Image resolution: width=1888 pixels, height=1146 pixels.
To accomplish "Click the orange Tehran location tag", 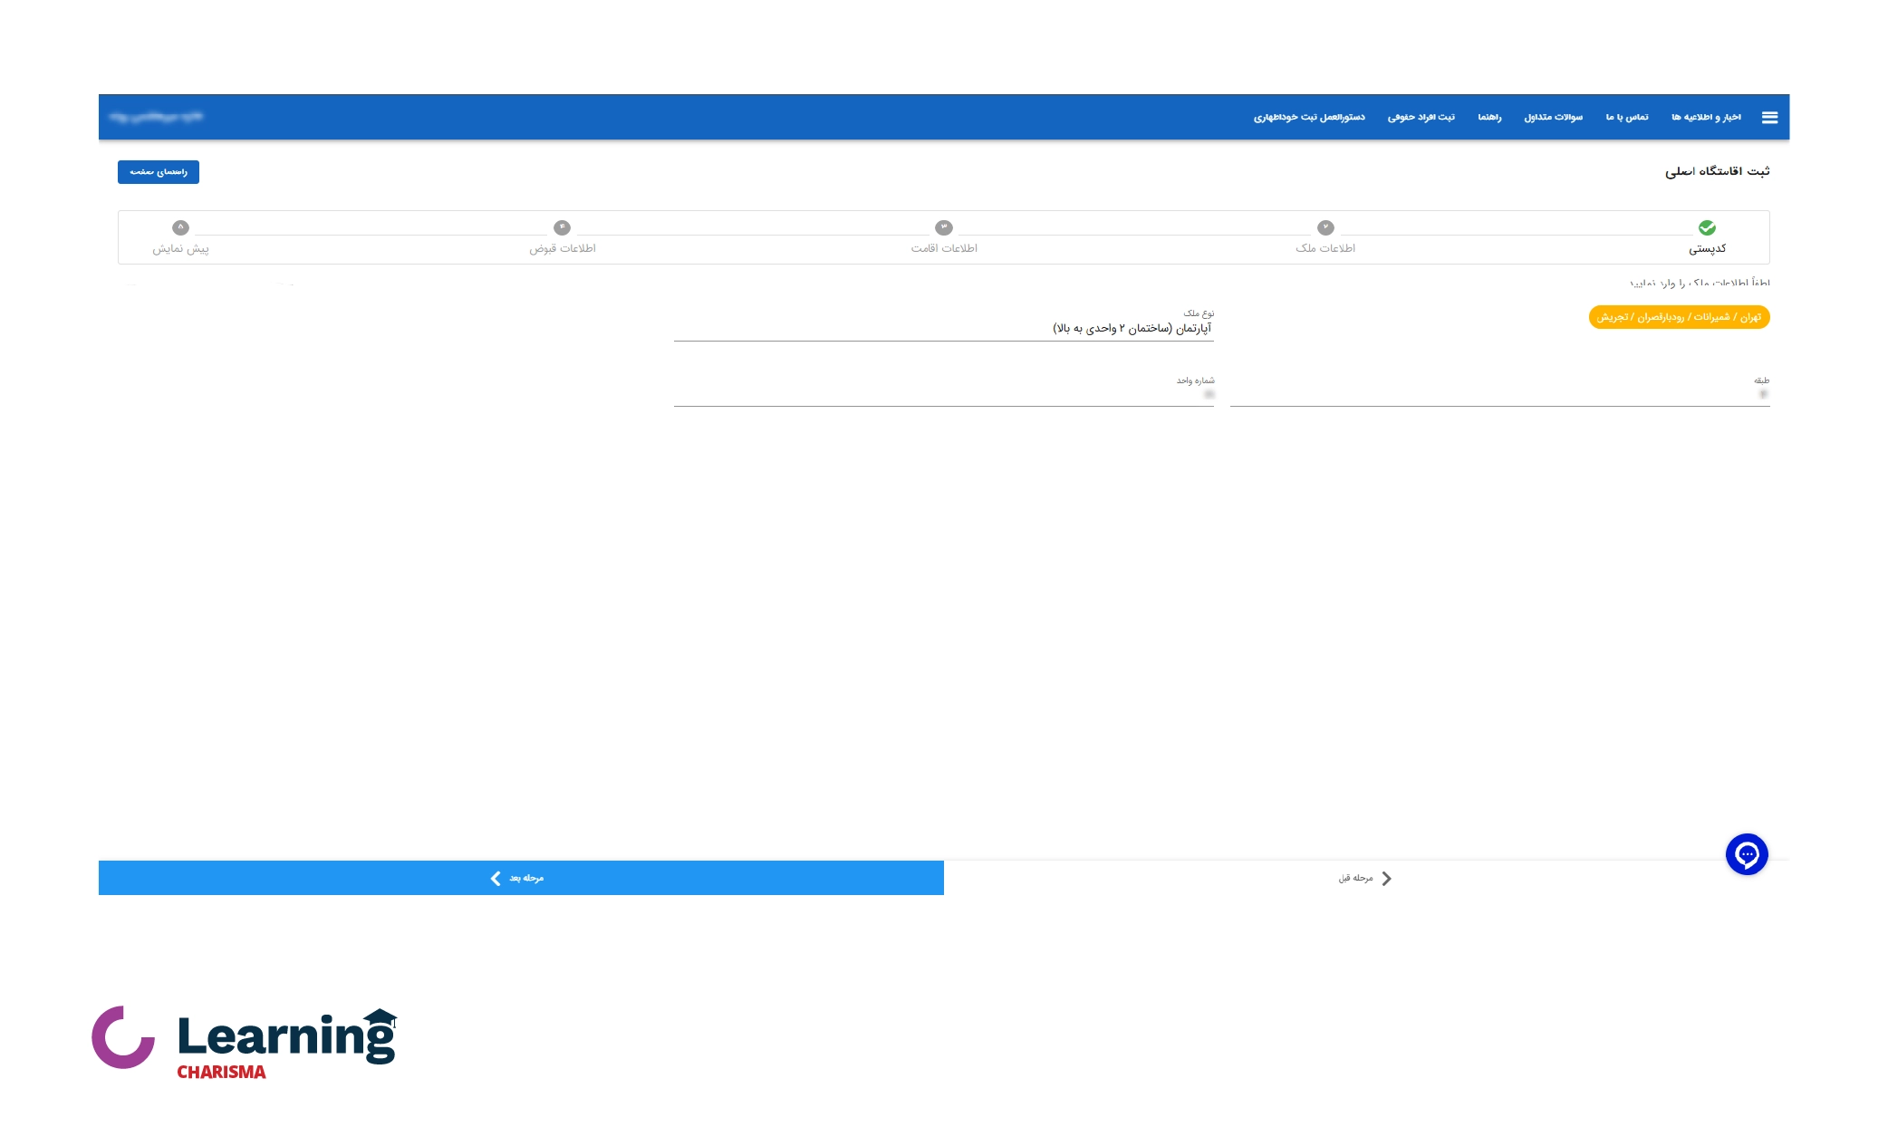I will click(1679, 317).
